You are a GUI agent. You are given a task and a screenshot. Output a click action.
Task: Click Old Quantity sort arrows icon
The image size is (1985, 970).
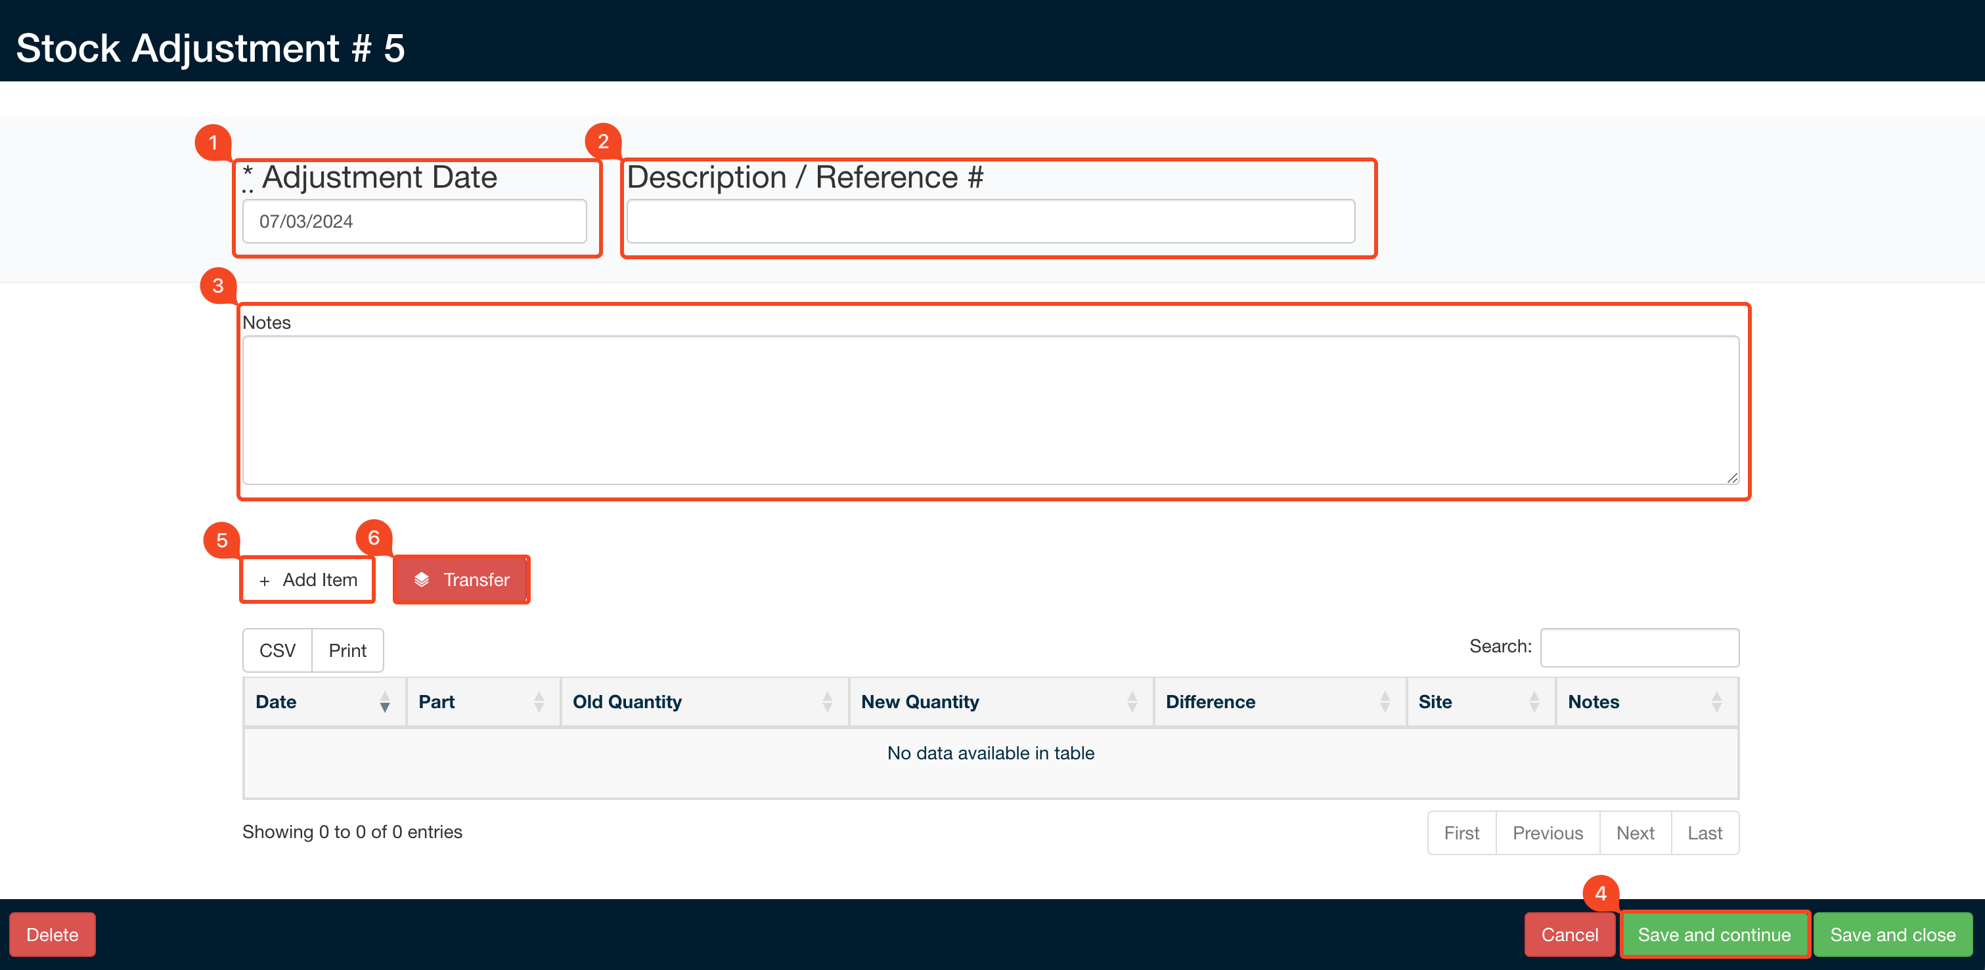pyautogui.click(x=827, y=702)
